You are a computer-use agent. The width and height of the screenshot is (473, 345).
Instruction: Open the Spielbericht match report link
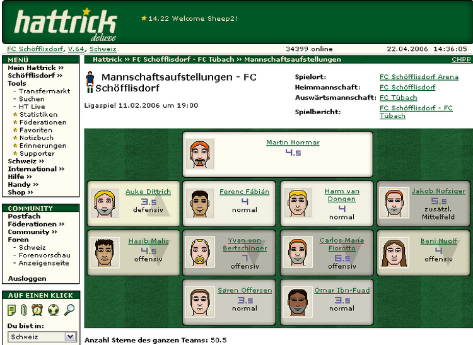click(x=416, y=112)
